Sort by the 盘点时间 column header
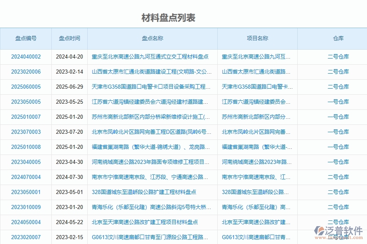This screenshot has height=244, width=367. pyautogui.click(x=69, y=38)
